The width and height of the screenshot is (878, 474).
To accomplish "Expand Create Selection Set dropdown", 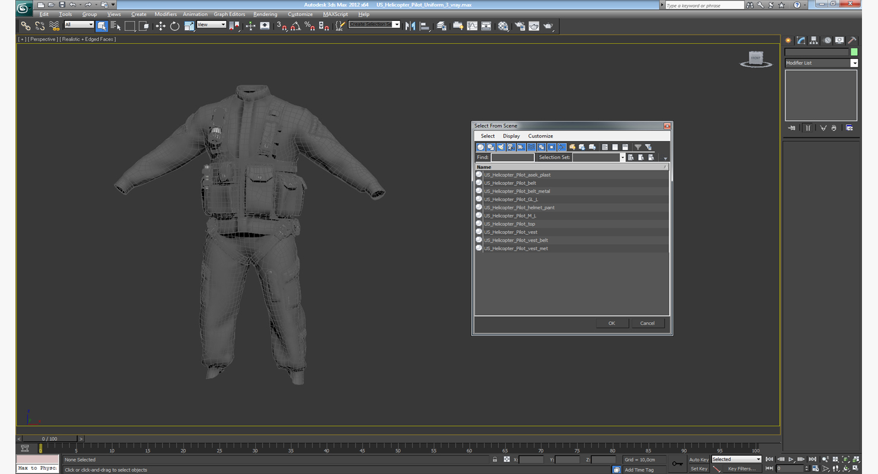I will pyautogui.click(x=396, y=24).
